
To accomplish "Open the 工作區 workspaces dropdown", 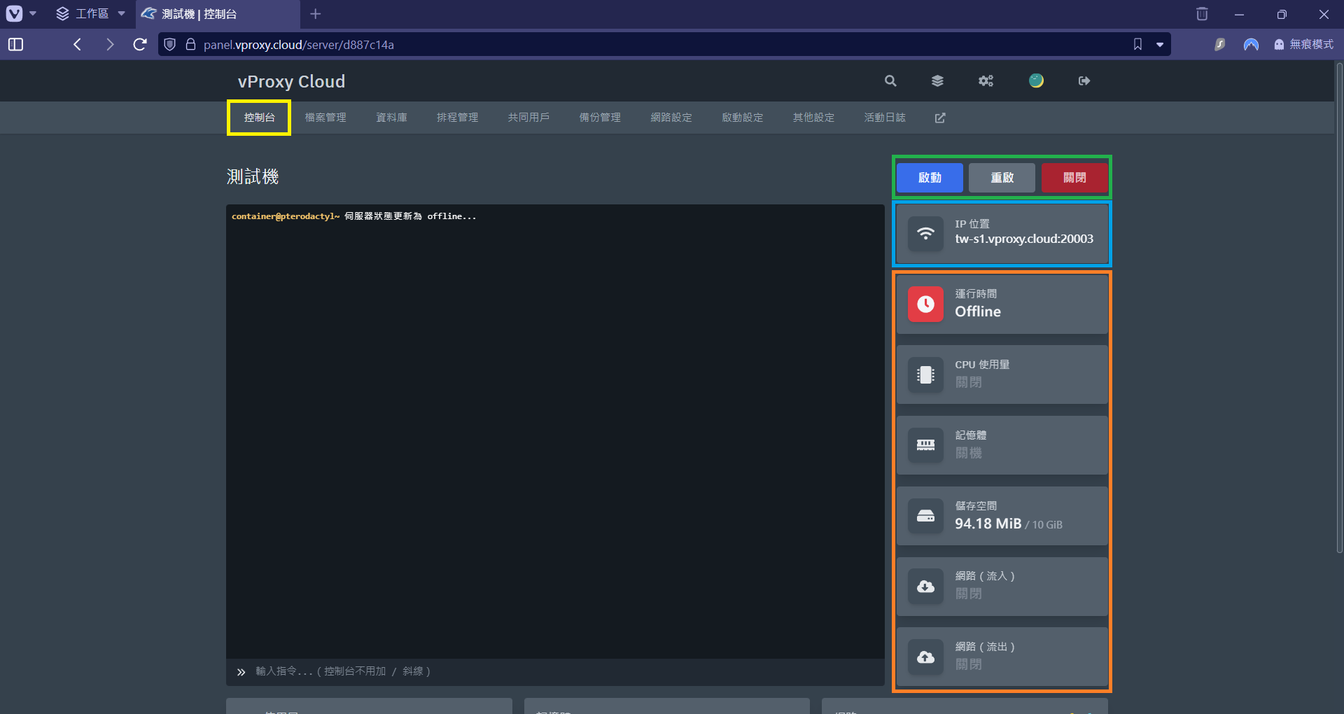I will tap(91, 14).
